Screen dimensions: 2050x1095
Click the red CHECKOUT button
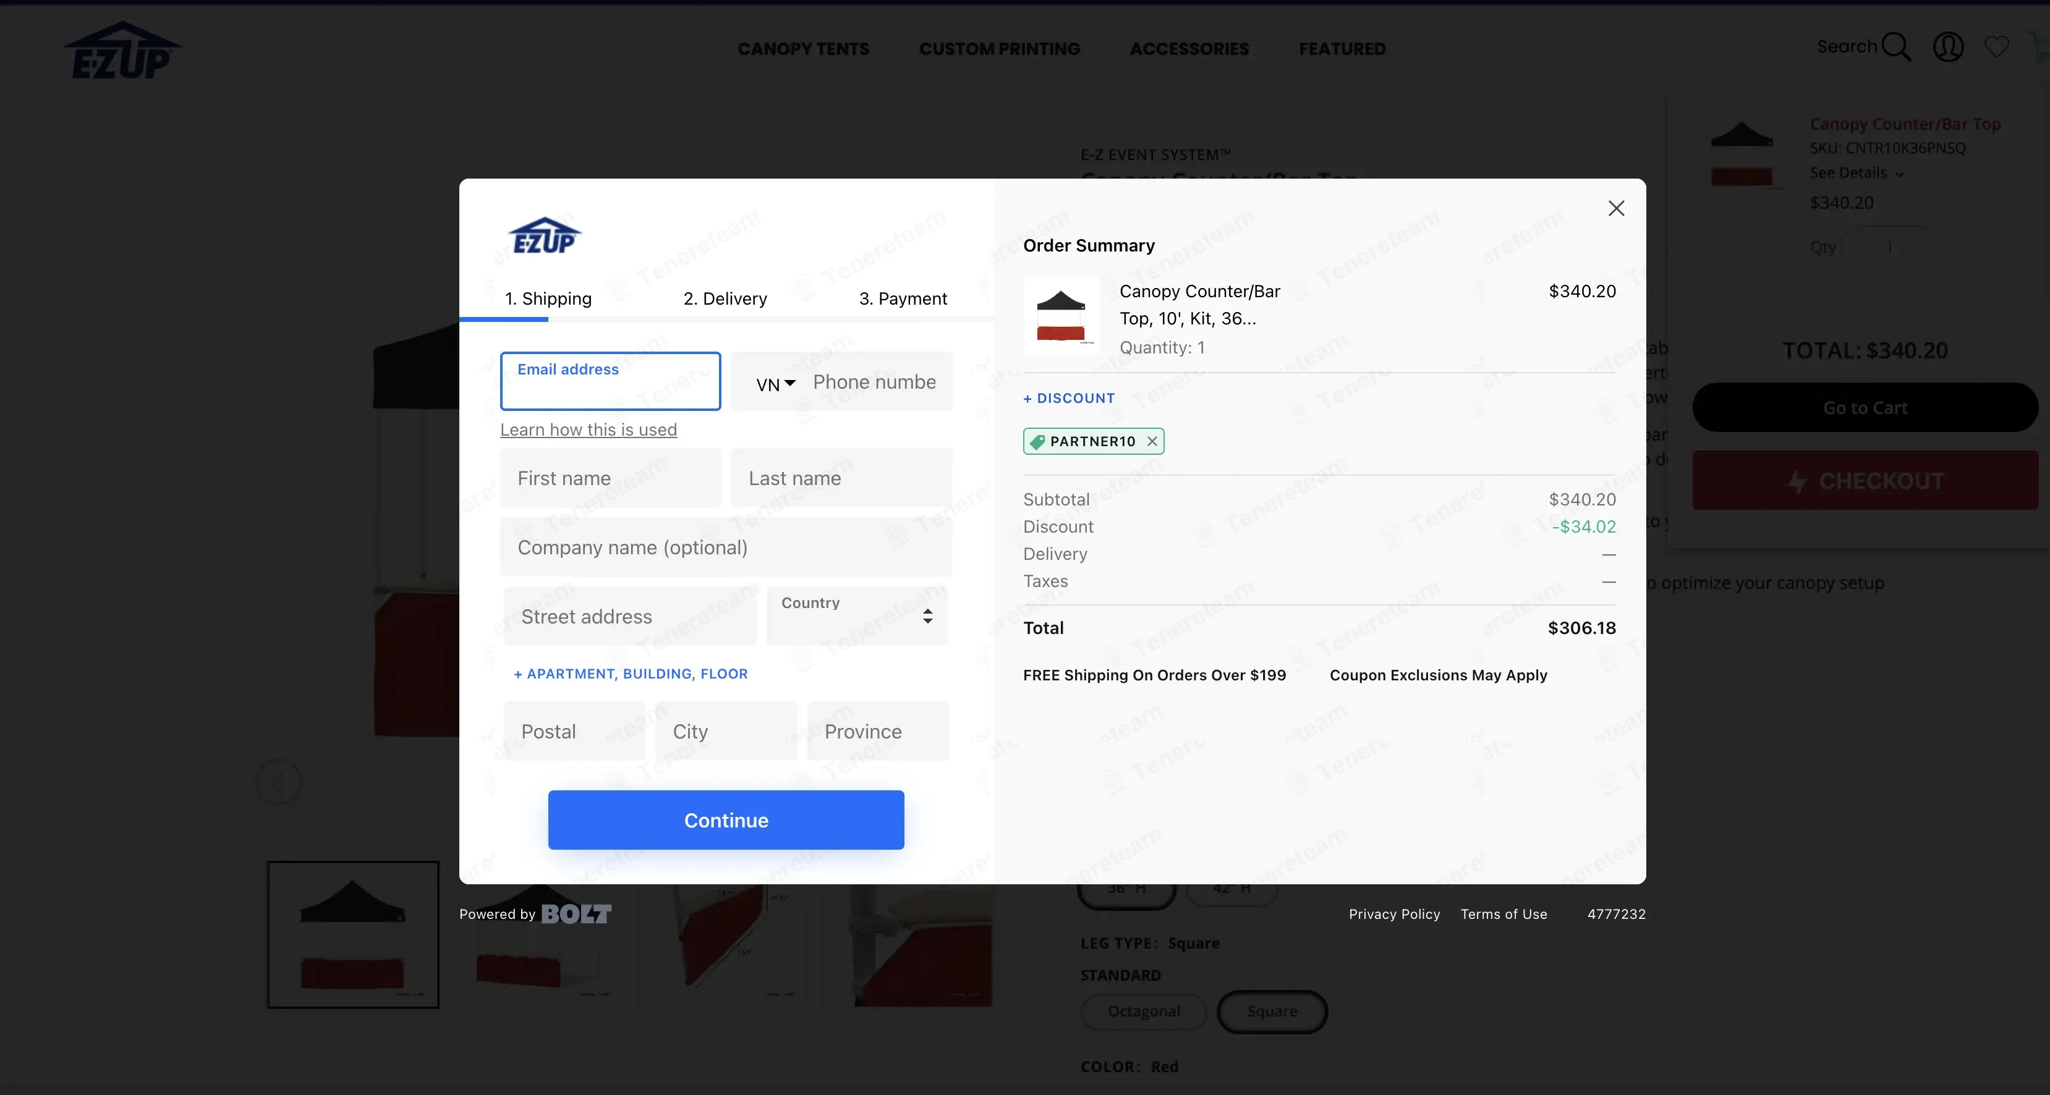pyautogui.click(x=1865, y=480)
